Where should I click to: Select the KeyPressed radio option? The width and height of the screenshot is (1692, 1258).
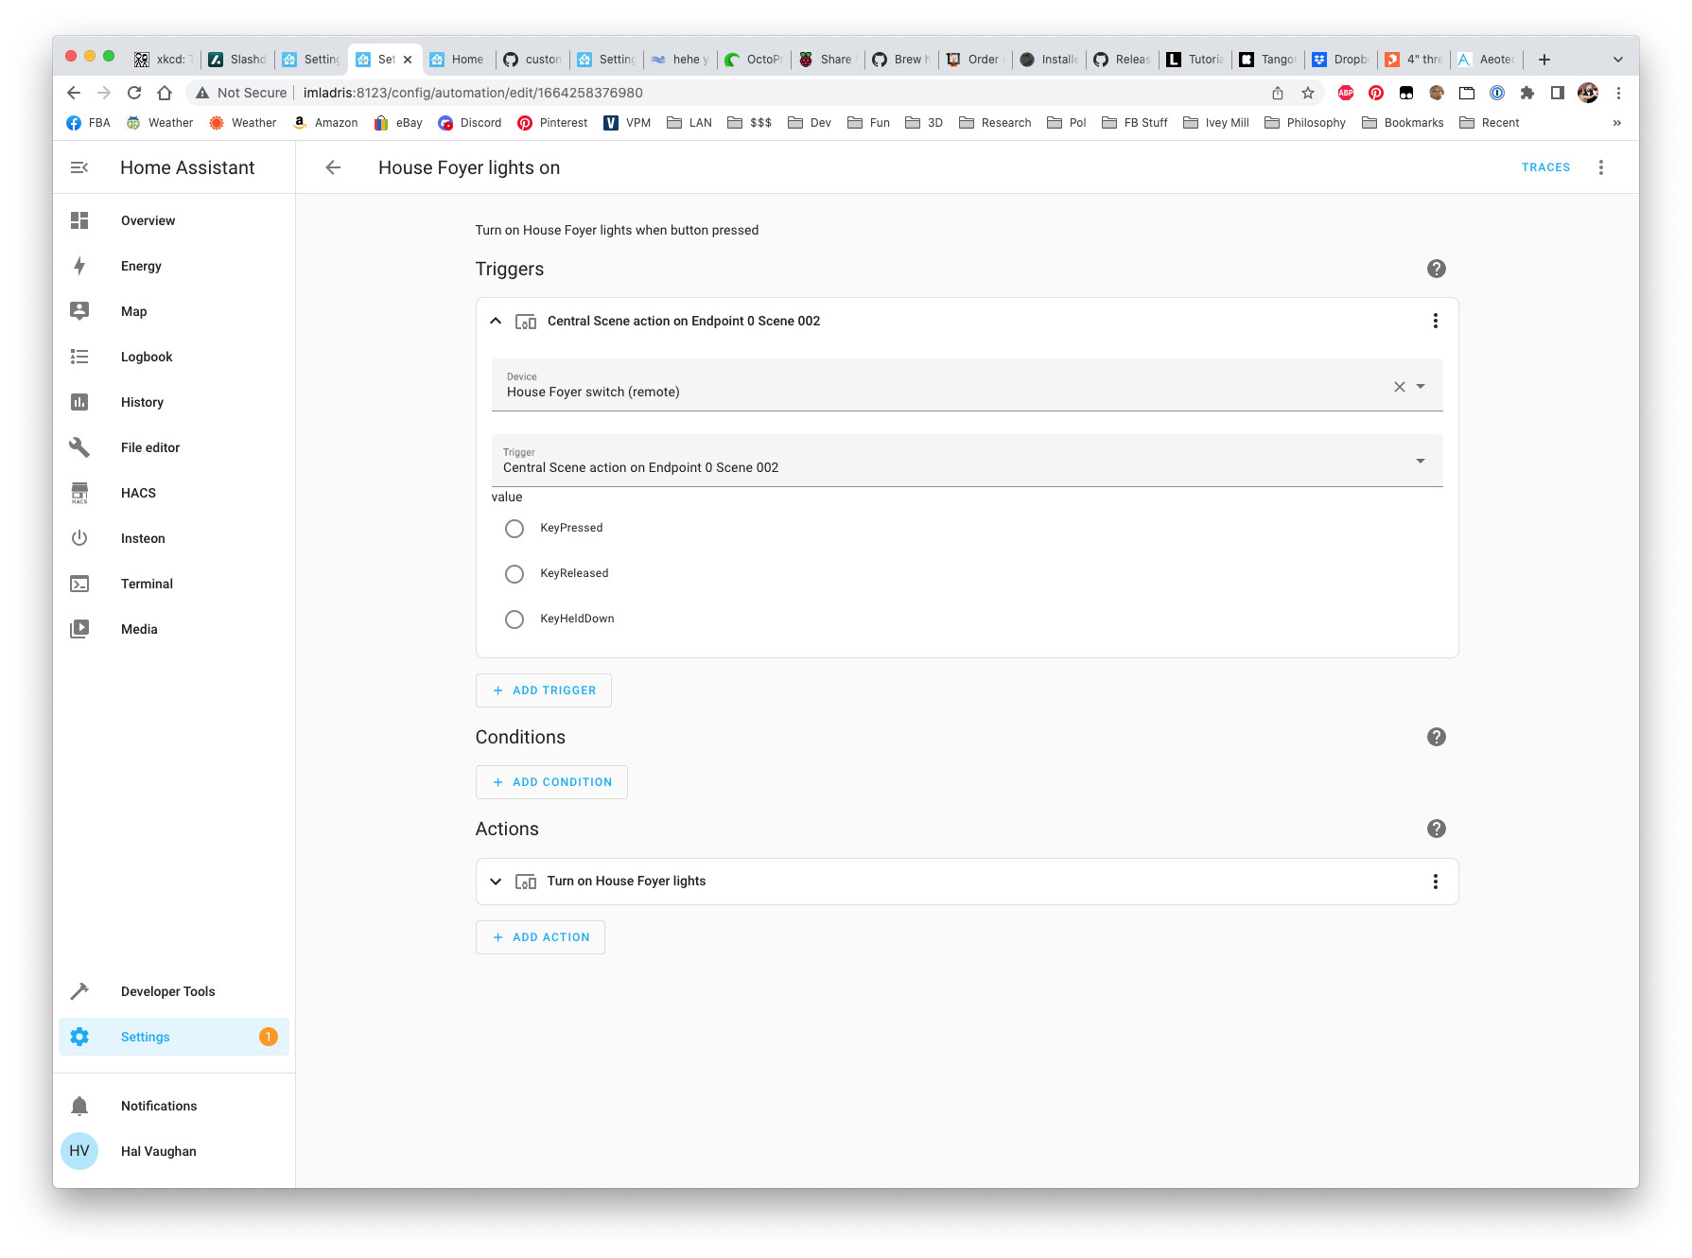pos(515,529)
